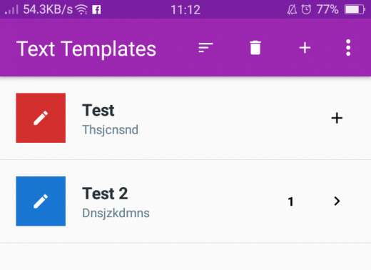Image resolution: width=371 pixels, height=270 pixels.
Task: Open the Test 2 template title
Action: [x=105, y=194]
